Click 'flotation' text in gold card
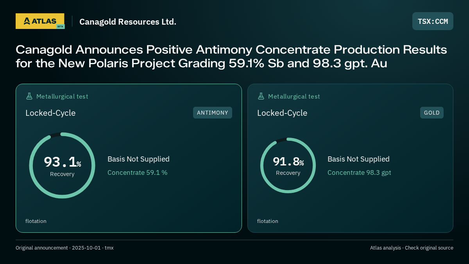The height and width of the screenshot is (264, 469). click(x=268, y=221)
